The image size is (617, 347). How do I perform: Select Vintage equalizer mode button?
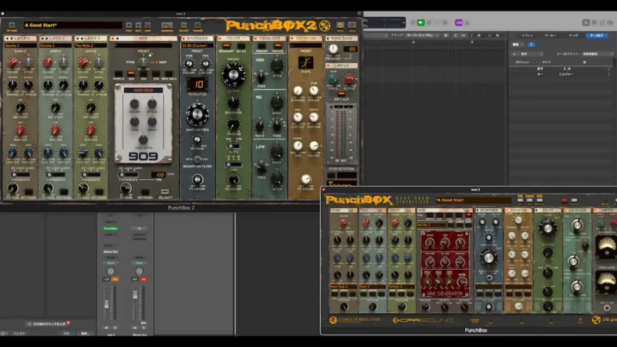[278, 46]
